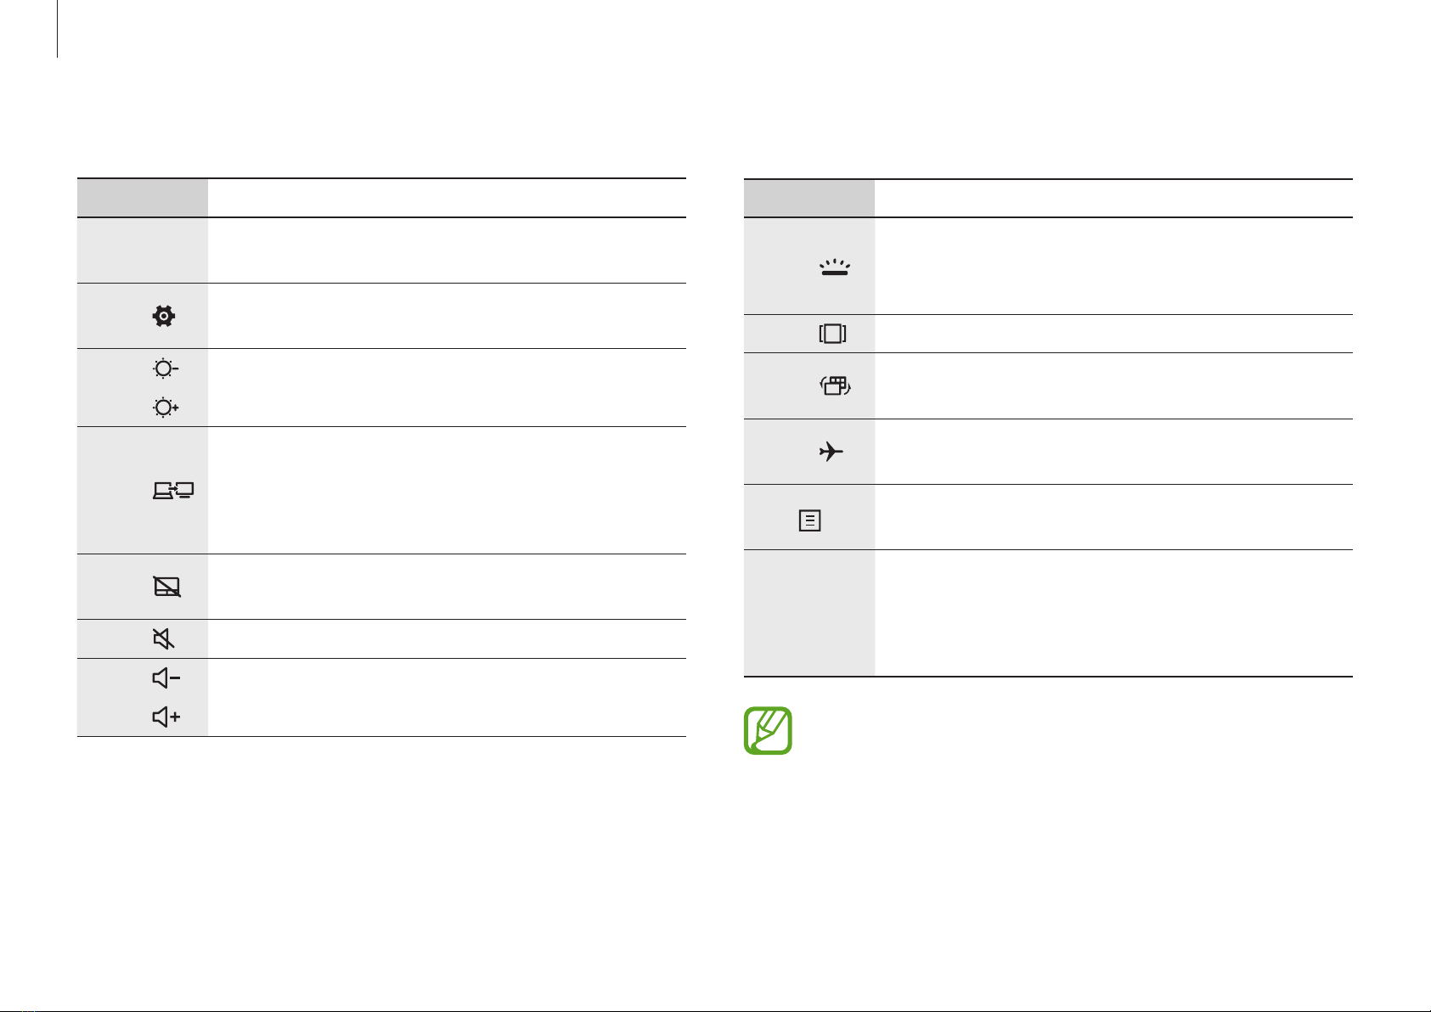Viewport: 1431px width, 1012px height.
Task: Toggle the crossed-out touchpad icon
Action: [167, 587]
